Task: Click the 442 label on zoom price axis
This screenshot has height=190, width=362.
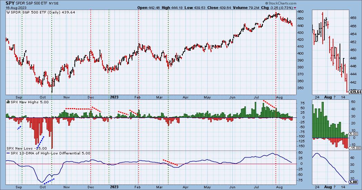Action: click(x=353, y=82)
